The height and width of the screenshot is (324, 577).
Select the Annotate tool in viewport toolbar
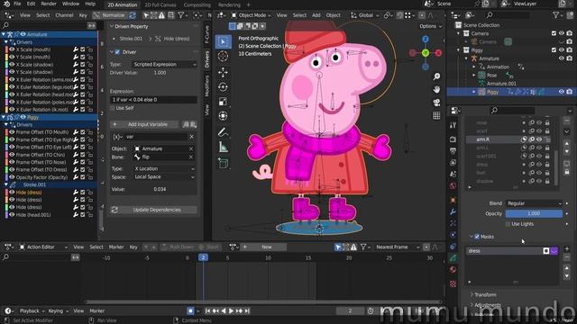point(223,132)
